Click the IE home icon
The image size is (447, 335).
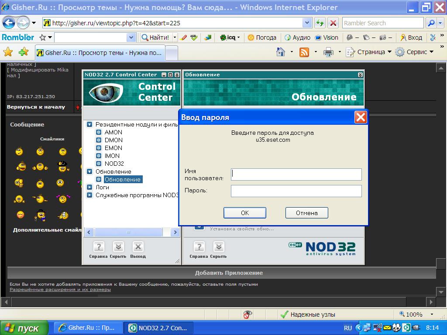(x=281, y=52)
